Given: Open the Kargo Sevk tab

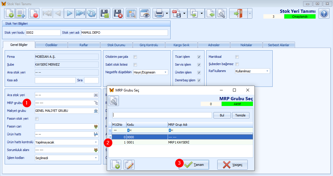Looking at the screenshot, I should coord(181,45).
